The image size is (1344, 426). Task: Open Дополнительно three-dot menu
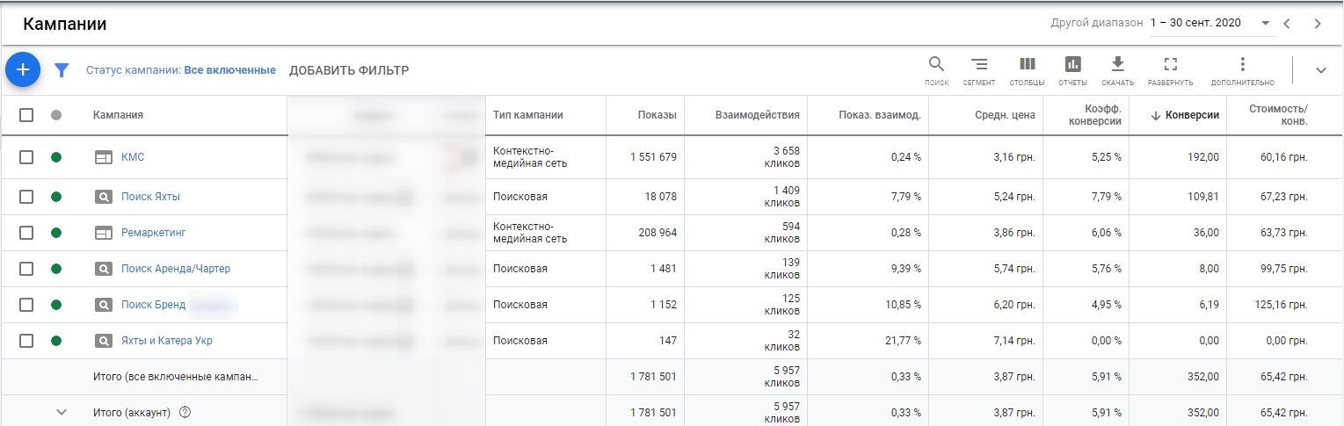pyautogui.click(x=1242, y=70)
